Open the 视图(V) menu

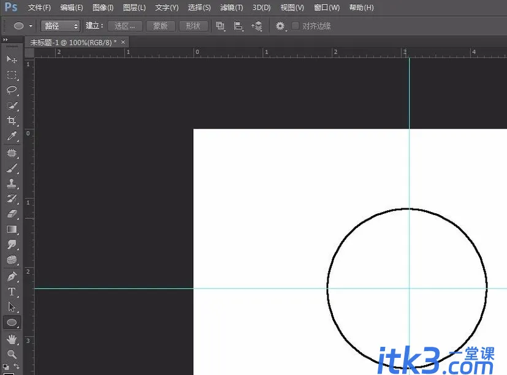292,7
